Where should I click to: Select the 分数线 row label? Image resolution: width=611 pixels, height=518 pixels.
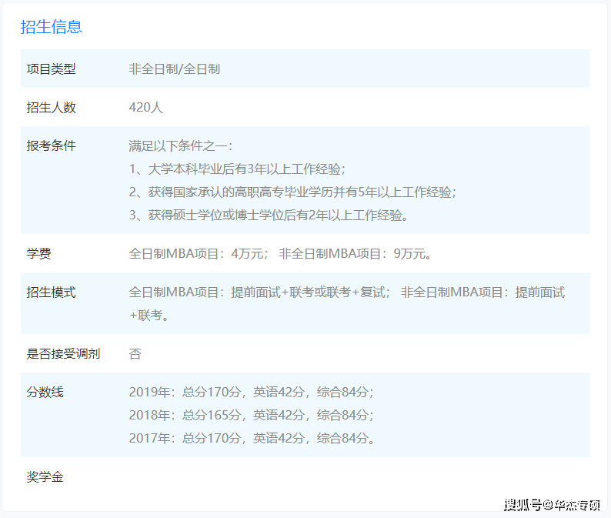click(45, 393)
